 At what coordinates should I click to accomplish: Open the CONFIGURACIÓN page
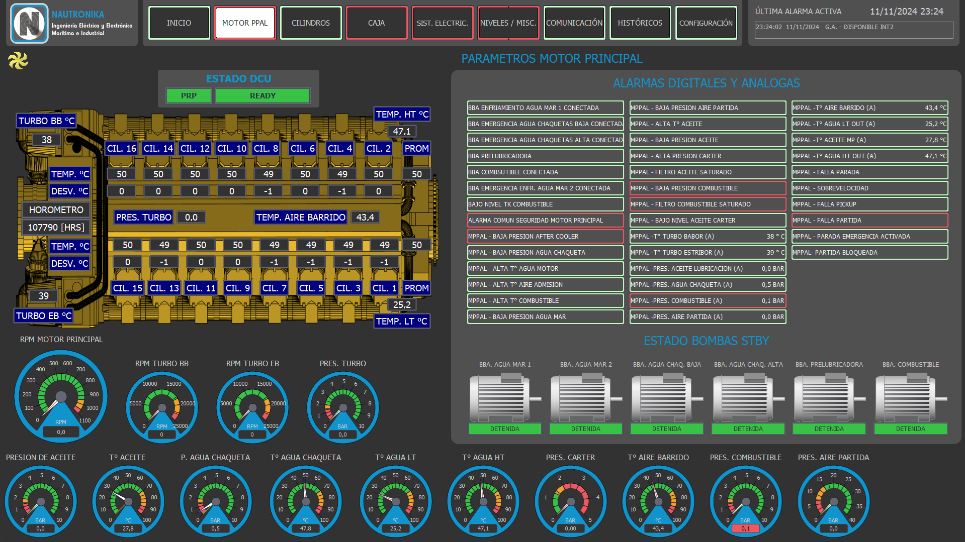pyautogui.click(x=706, y=23)
